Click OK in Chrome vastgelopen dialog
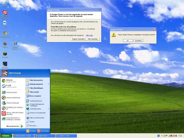Image resolution: width=184 pixels, height=138 pixels. pos(128,40)
